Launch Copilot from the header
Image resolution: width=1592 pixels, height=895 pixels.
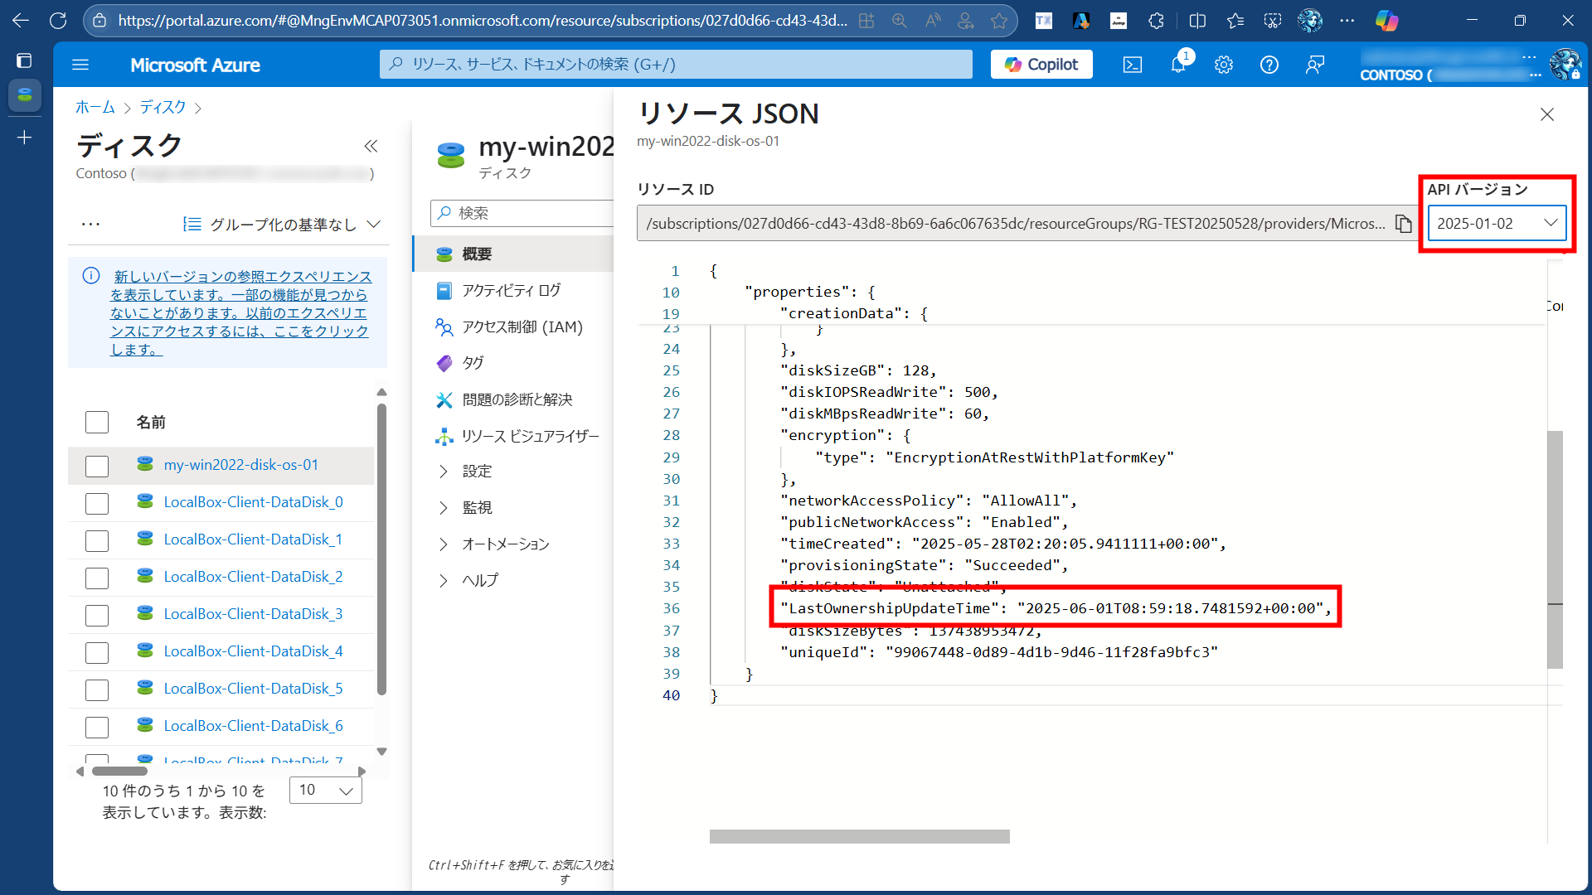1041,65
